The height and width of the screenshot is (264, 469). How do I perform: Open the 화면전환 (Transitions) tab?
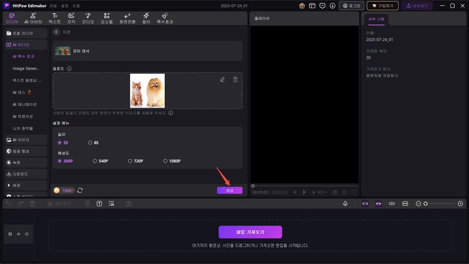point(127,18)
